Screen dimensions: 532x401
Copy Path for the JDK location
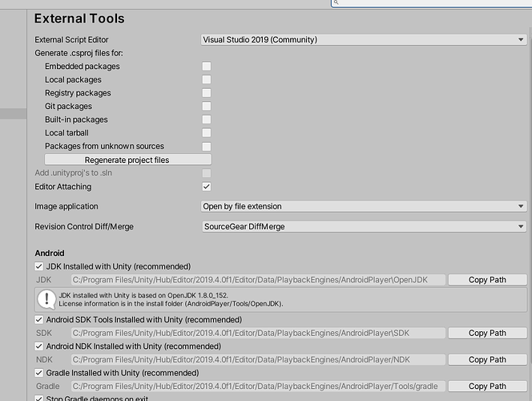click(488, 280)
